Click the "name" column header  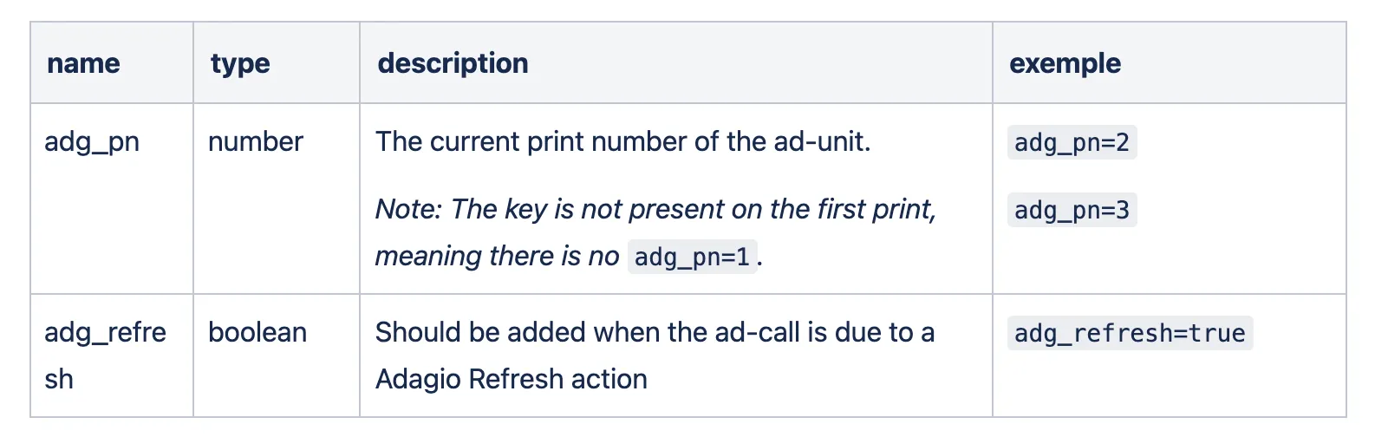pos(83,63)
